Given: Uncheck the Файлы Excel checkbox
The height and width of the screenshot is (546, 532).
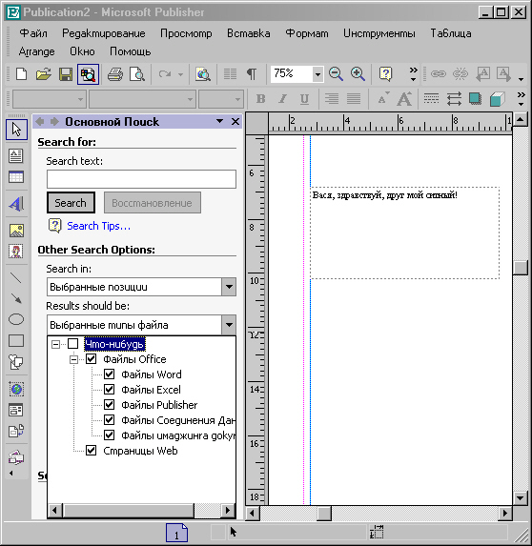Looking at the screenshot, I should click(109, 390).
